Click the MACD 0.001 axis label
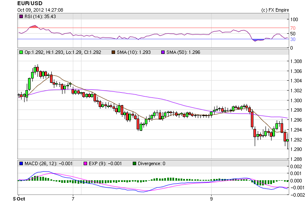This screenshot has height=210, width=306. click(296, 173)
